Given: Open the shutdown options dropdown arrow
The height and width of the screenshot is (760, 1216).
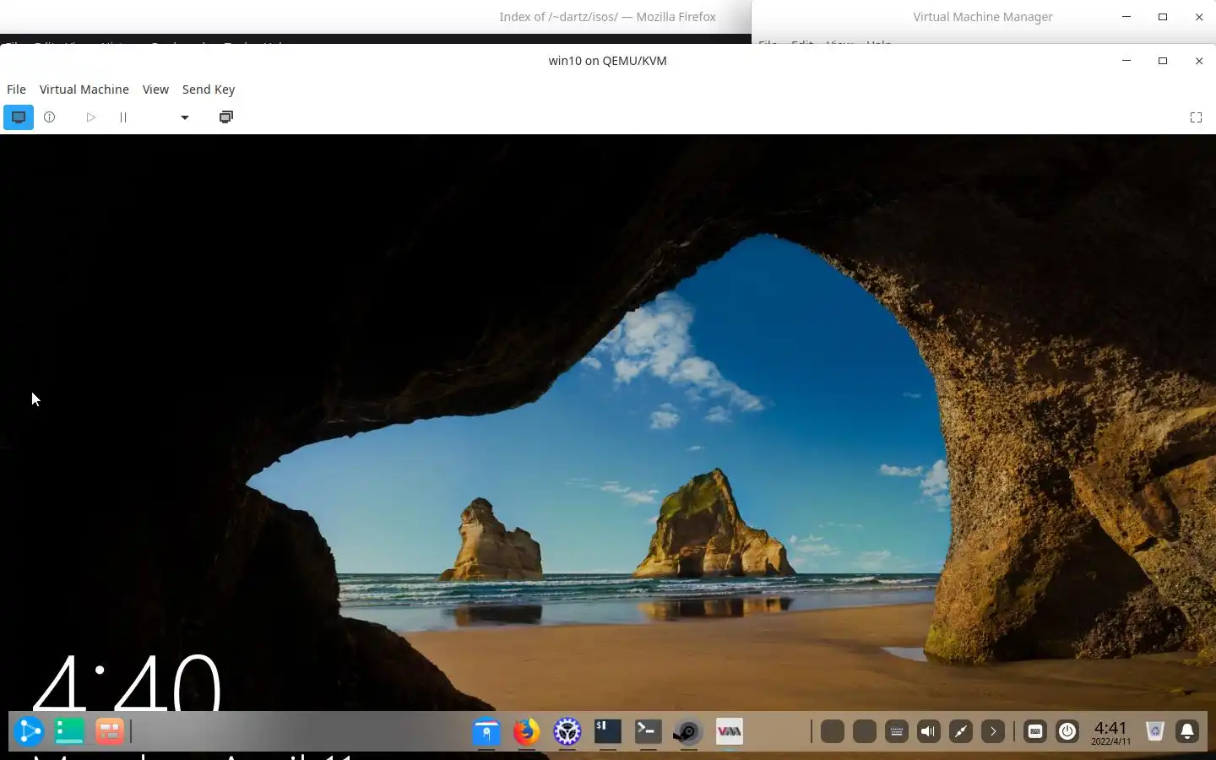Looking at the screenshot, I should (x=184, y=117).
